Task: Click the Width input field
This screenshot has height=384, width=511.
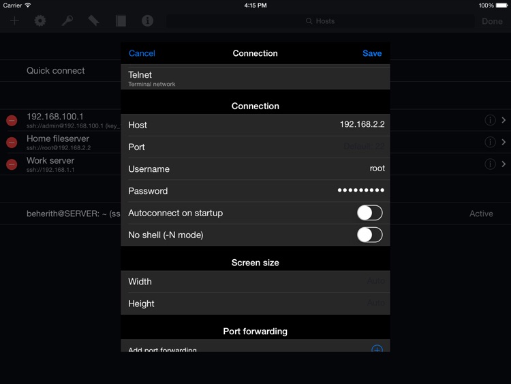Action: 255,282
